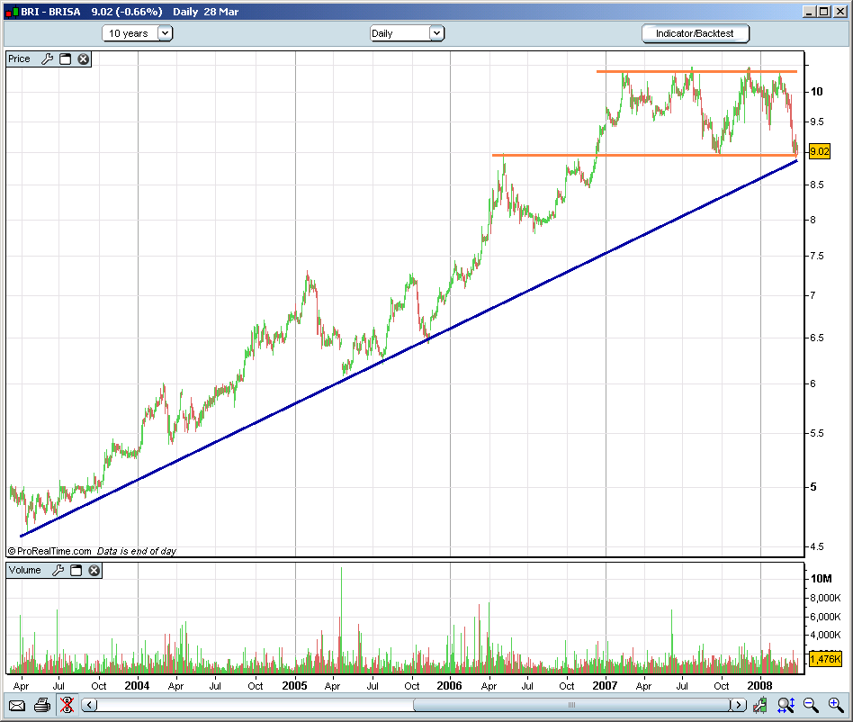Click the lower orange support line
This screenshot has width=853, height=722.
(644, 155)
